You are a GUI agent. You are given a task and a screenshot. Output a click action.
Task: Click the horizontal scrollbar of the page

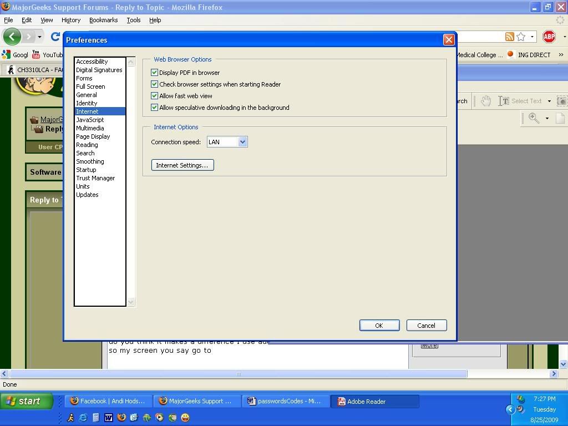[239, 374]
